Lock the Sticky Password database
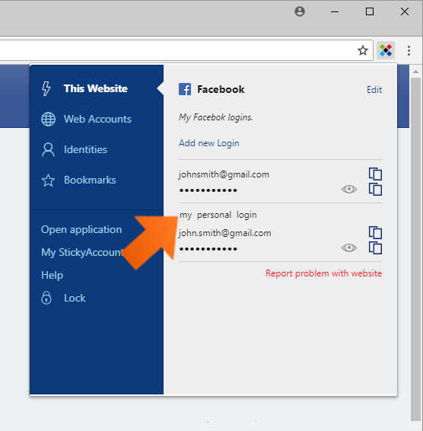This screenshot has width=423, height=431. [63, 298]
